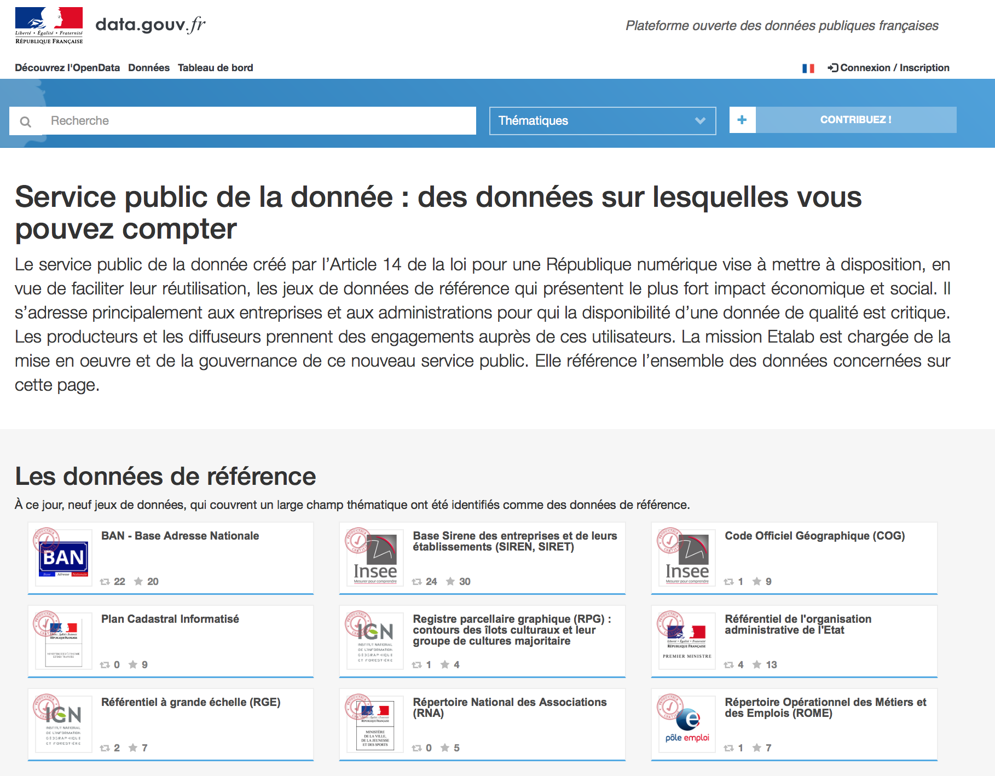This screenshot has height=776, width=995.
Task: Open Découvrez l'OpenData menu
Action: point(67,68)
